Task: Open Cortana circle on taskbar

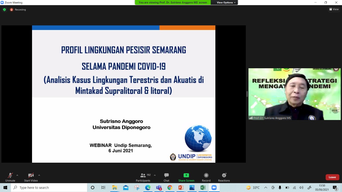Action: (92, 187)
